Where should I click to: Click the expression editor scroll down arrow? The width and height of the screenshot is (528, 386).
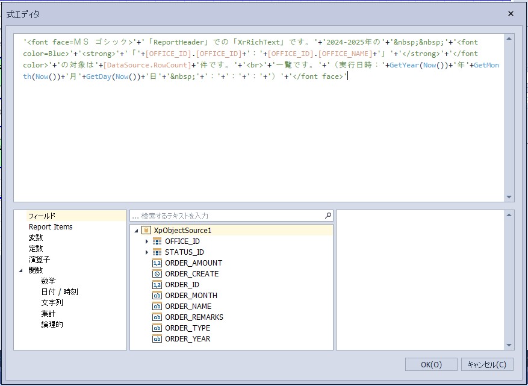point(509,197)
